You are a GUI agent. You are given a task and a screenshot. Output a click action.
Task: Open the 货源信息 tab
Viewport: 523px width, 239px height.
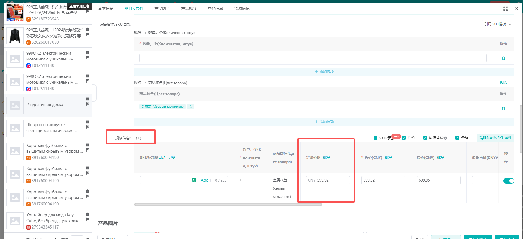(242, 9)
